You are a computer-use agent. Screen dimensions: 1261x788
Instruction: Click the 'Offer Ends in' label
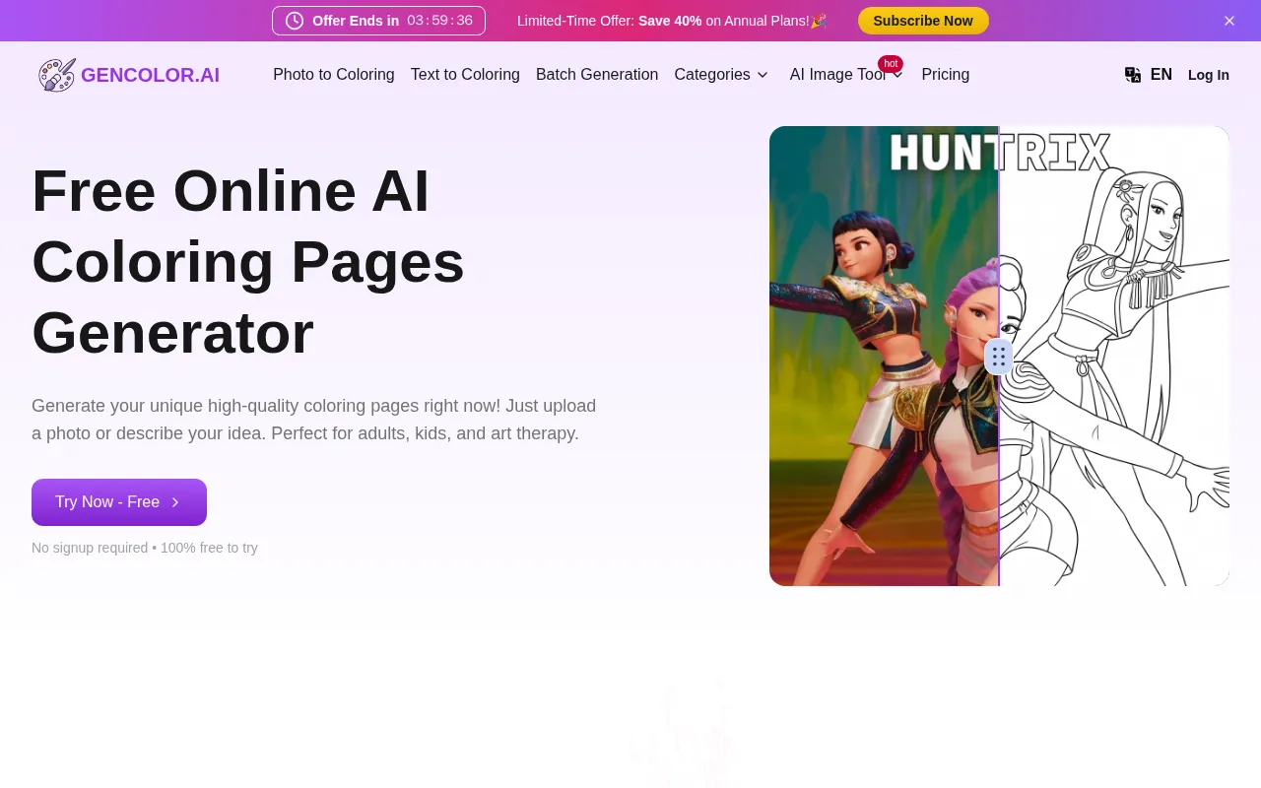356,21
